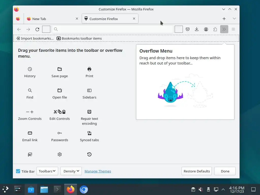The width and height of the screenshot is (260, 195).
Task: Open the hamburger application menu
Action: pos(233,29)
